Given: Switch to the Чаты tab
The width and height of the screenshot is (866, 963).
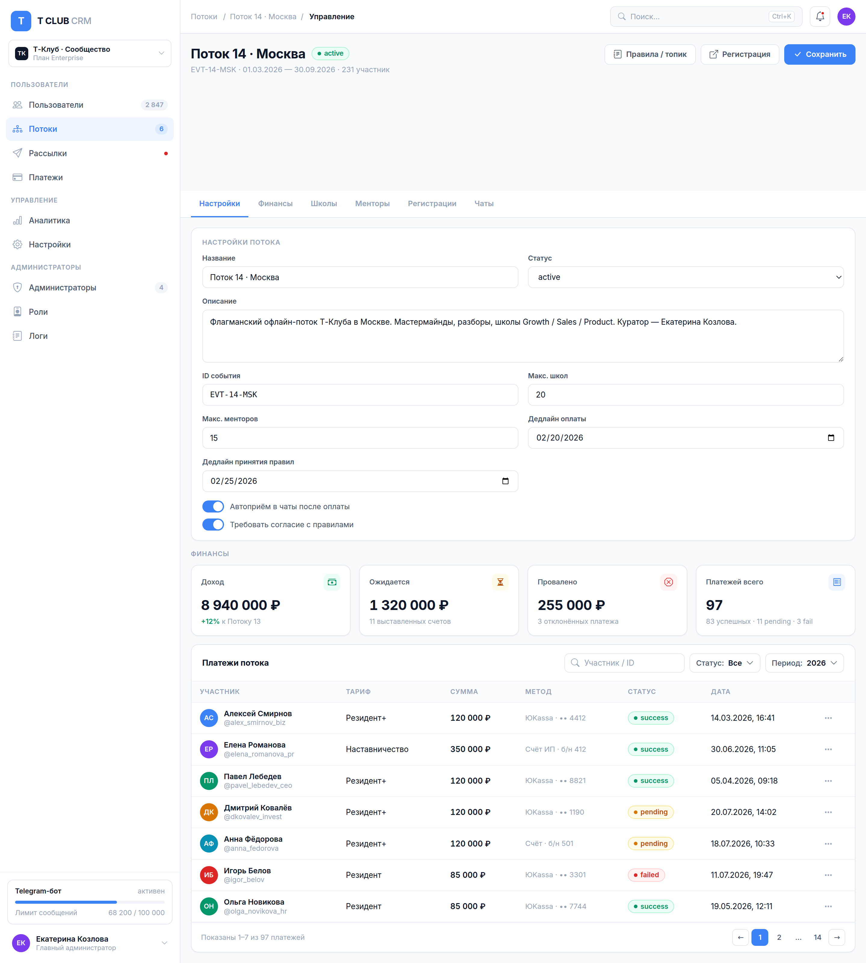Looking at the screenshot, I should (484, 203).
